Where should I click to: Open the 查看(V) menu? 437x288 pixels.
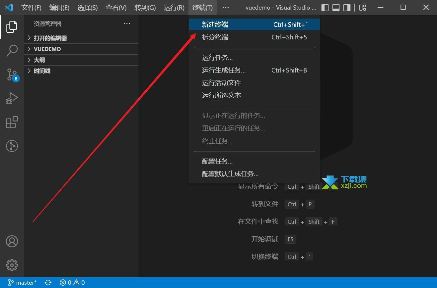(x=116, y=8)
